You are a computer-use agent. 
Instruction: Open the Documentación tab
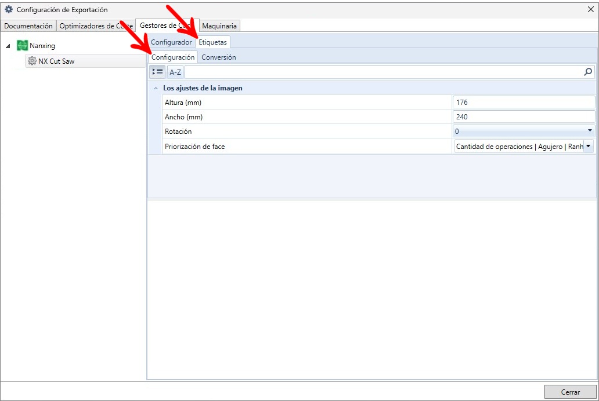click(x=28, y=26)
